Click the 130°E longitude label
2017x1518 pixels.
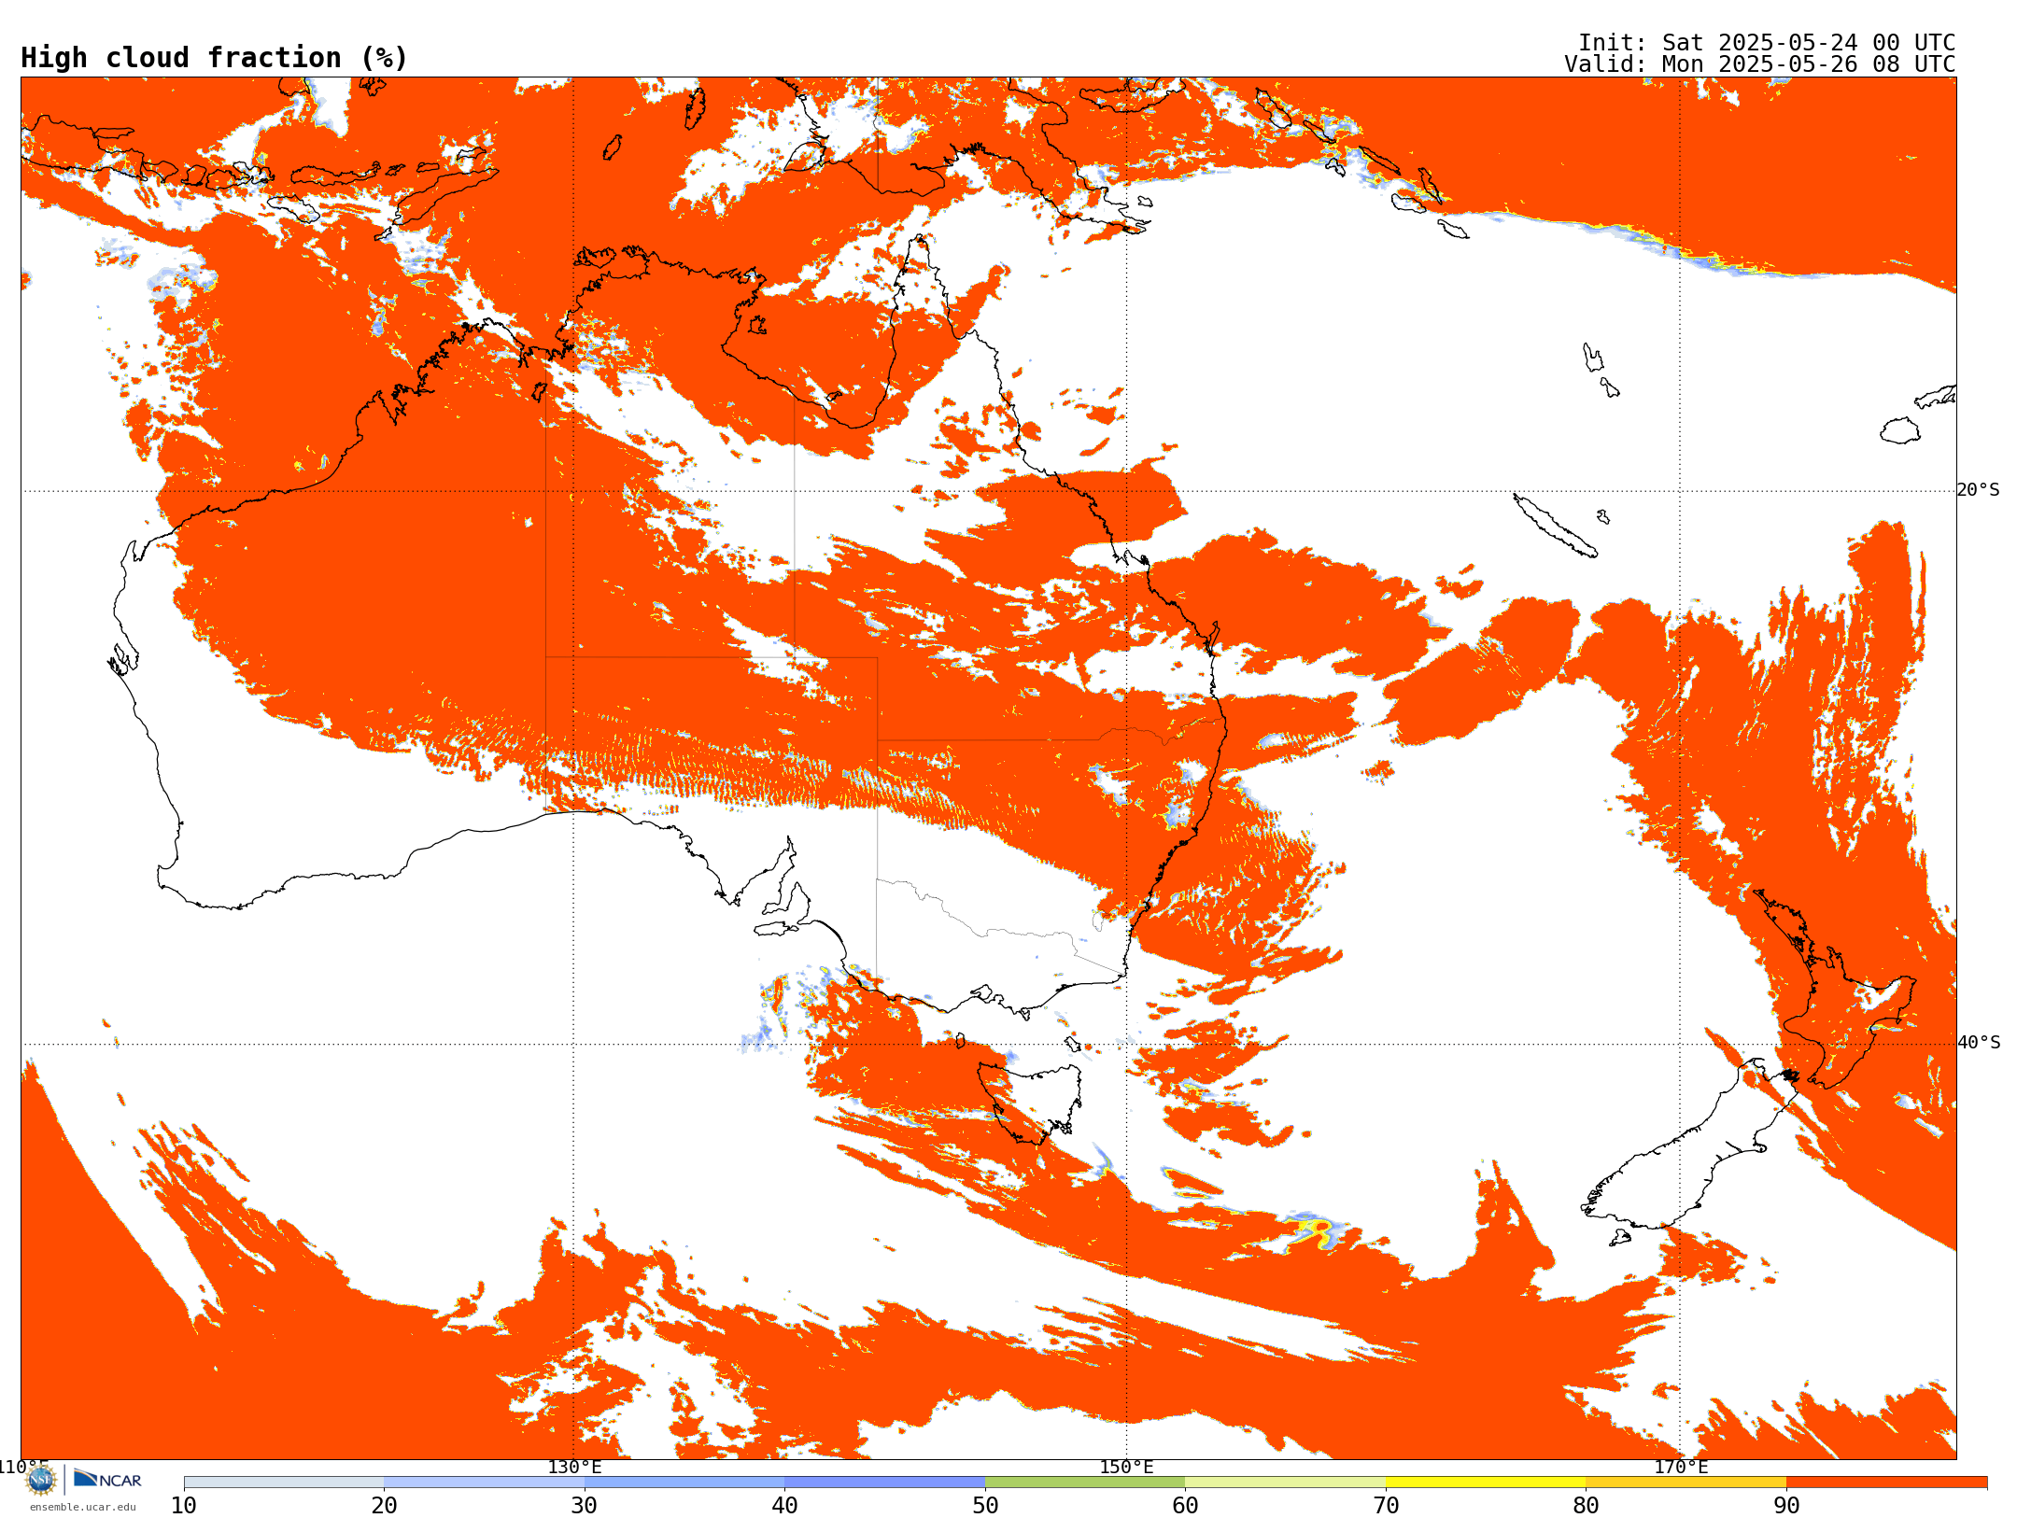[574, 1468]
